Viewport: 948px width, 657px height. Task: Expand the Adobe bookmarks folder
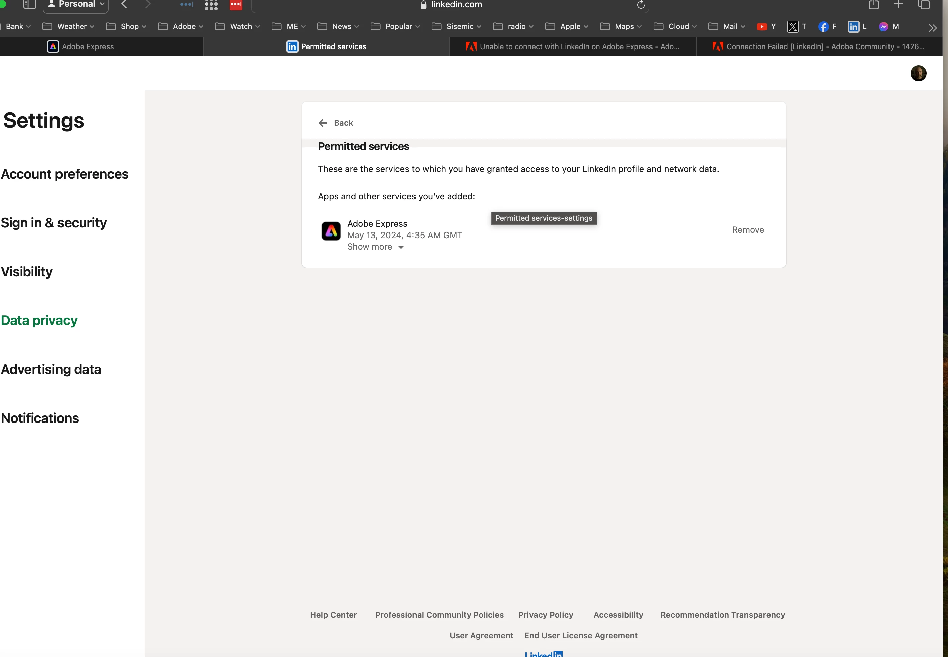pyautogui.click(x=181, y=27)
